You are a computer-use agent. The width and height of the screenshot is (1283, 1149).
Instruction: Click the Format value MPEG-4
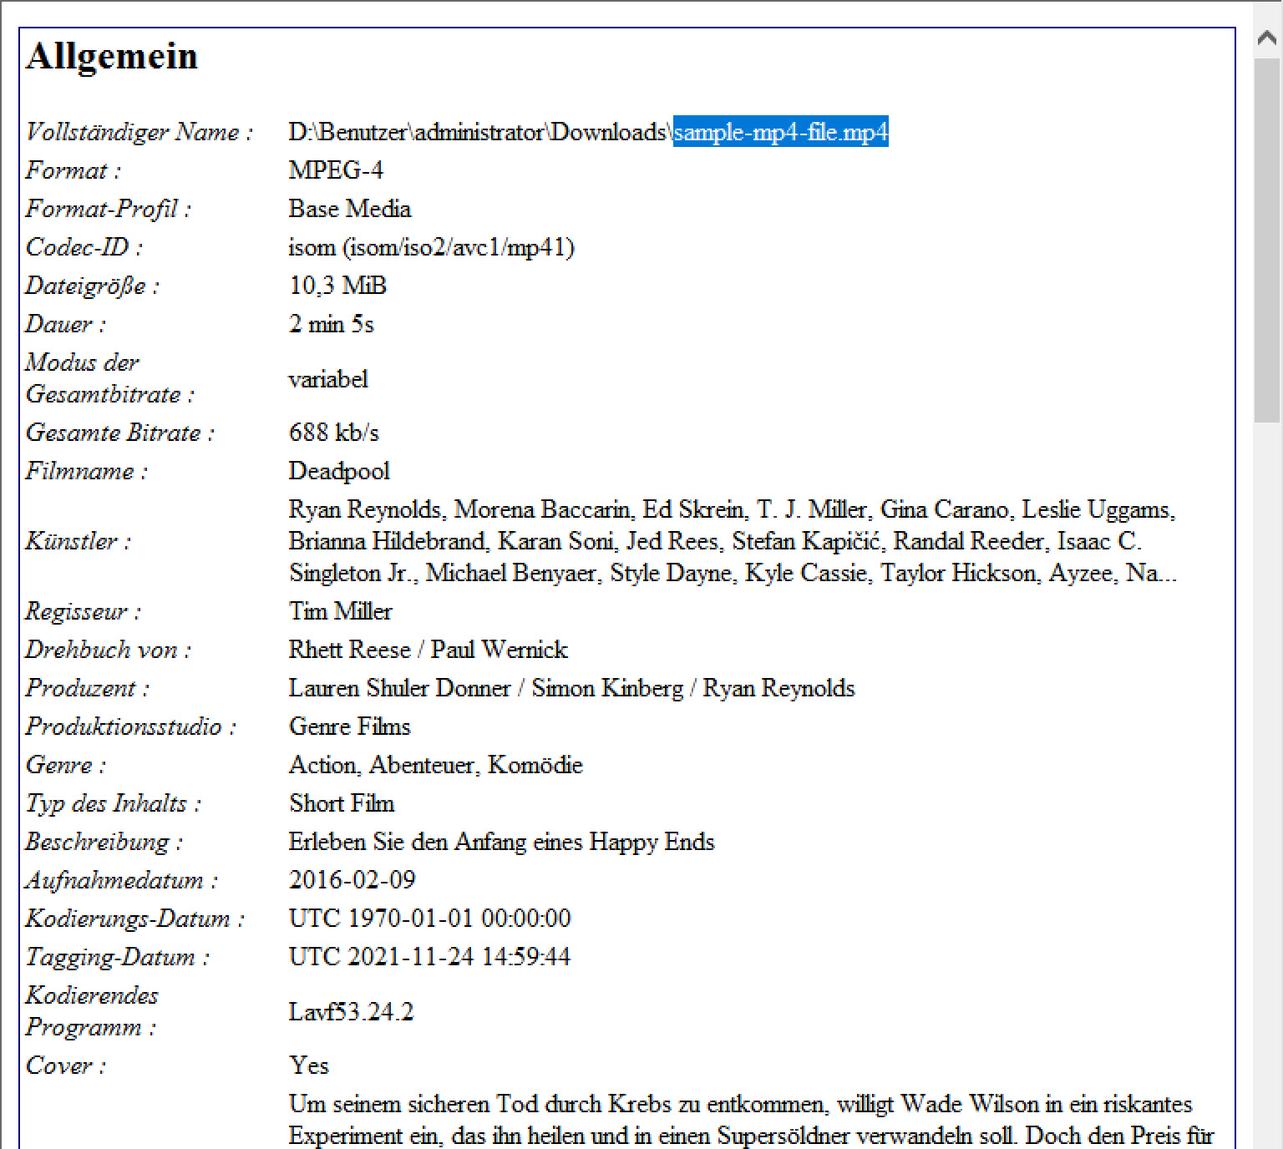click(336, 170)
